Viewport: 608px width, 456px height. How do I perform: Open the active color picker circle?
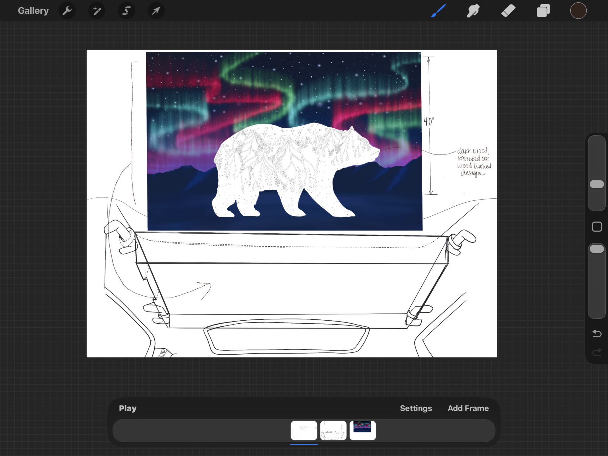[x=578, y=11]
